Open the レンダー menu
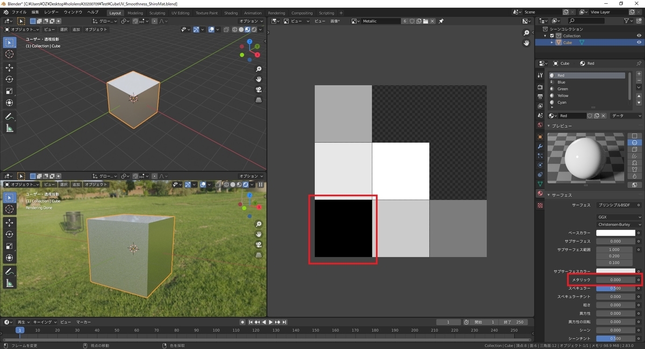The image size is (645, 349). click(x=52, y=12)
